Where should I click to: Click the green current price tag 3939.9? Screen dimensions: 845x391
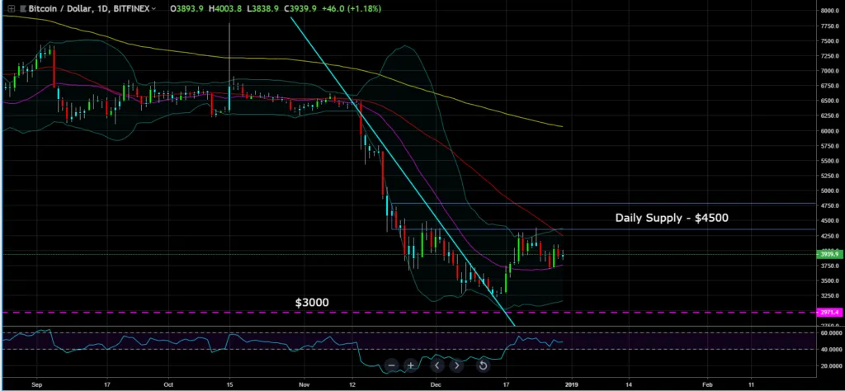tap(830, 254)
